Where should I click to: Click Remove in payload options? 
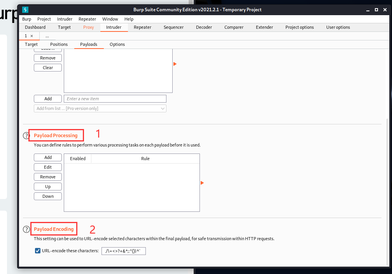pos(48,58)
